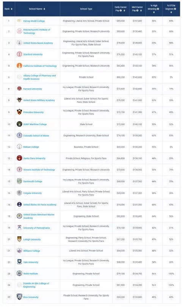Click the School Name sort arrows
This screenshot has width=183, height=307.
pos(44,9)
